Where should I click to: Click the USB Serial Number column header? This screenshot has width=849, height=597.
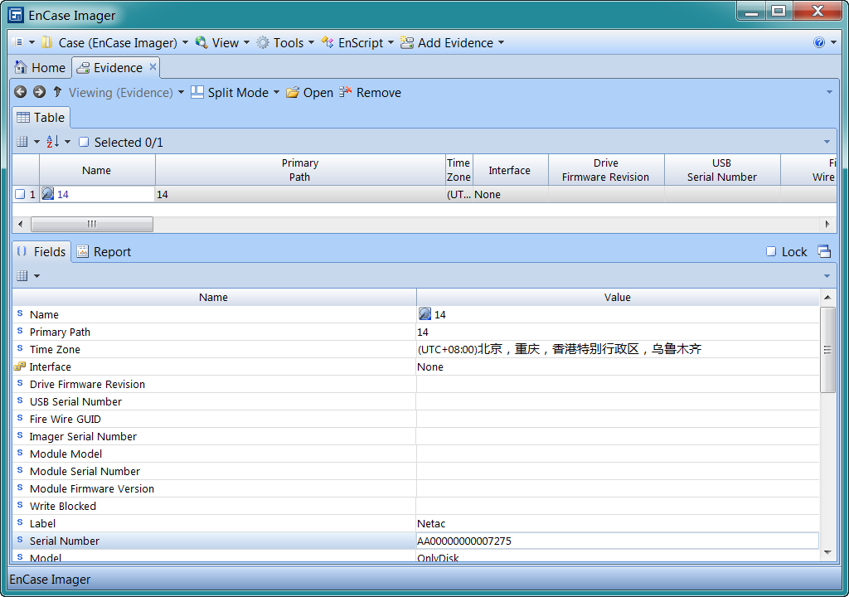coord(722,170)
